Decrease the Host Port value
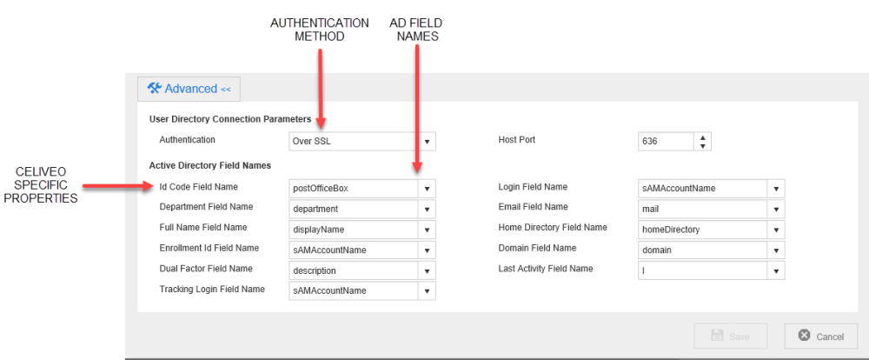Screen dimensions: 869x360 [x=703, y=145]
